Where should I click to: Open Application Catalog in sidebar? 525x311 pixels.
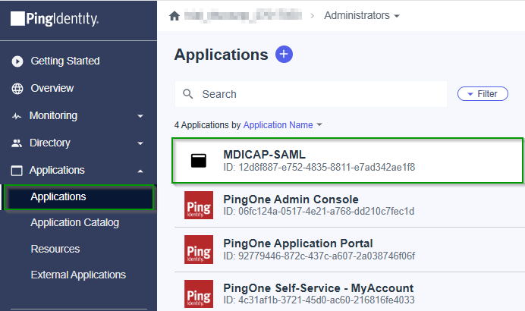point(75,222)
